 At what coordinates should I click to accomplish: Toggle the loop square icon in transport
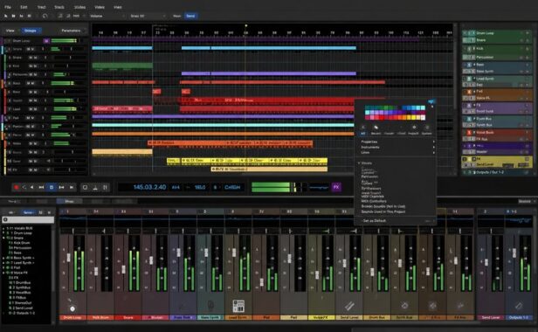click(85, 187)
